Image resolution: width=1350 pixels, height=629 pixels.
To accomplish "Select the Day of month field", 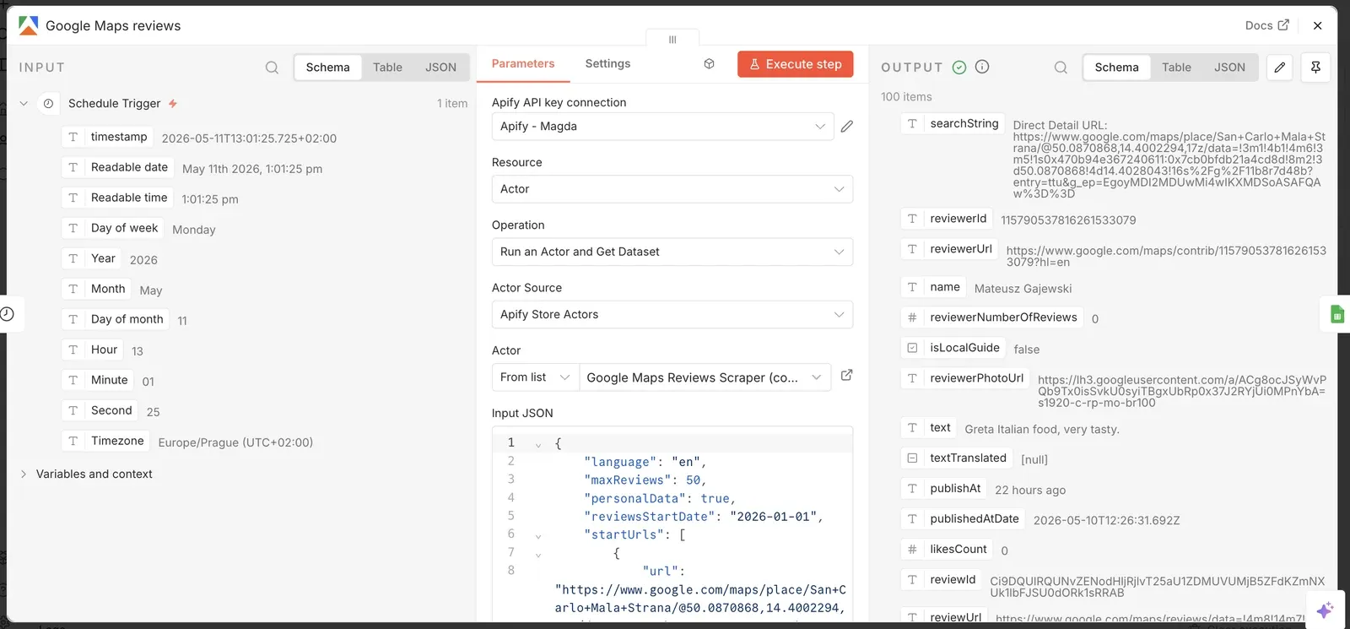I will [x=116, y=319].
